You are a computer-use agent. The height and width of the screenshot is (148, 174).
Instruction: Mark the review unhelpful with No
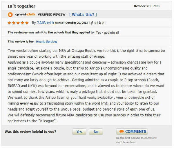click(96, 132)
